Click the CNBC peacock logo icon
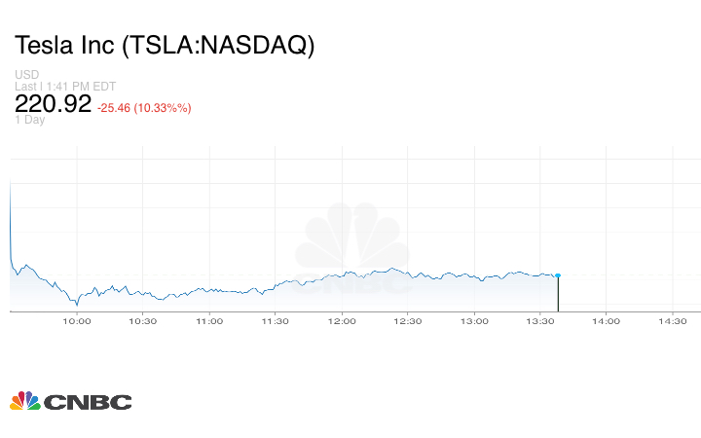The image size is (701, 438). (25, 400)
